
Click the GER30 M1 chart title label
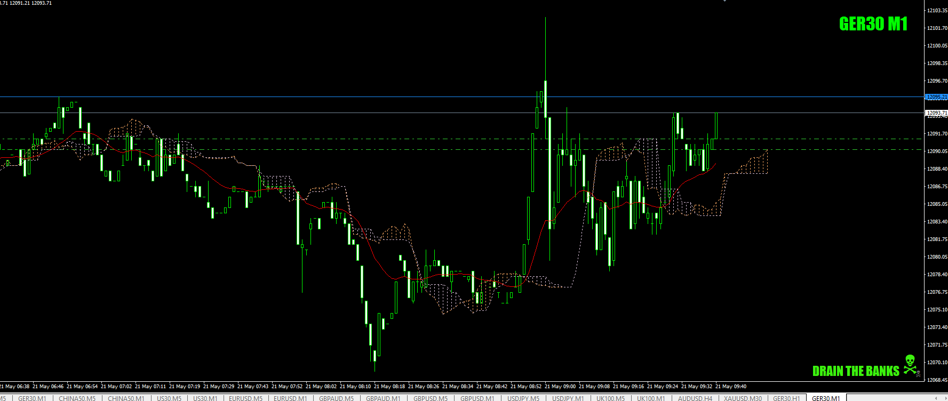(873, 24)
